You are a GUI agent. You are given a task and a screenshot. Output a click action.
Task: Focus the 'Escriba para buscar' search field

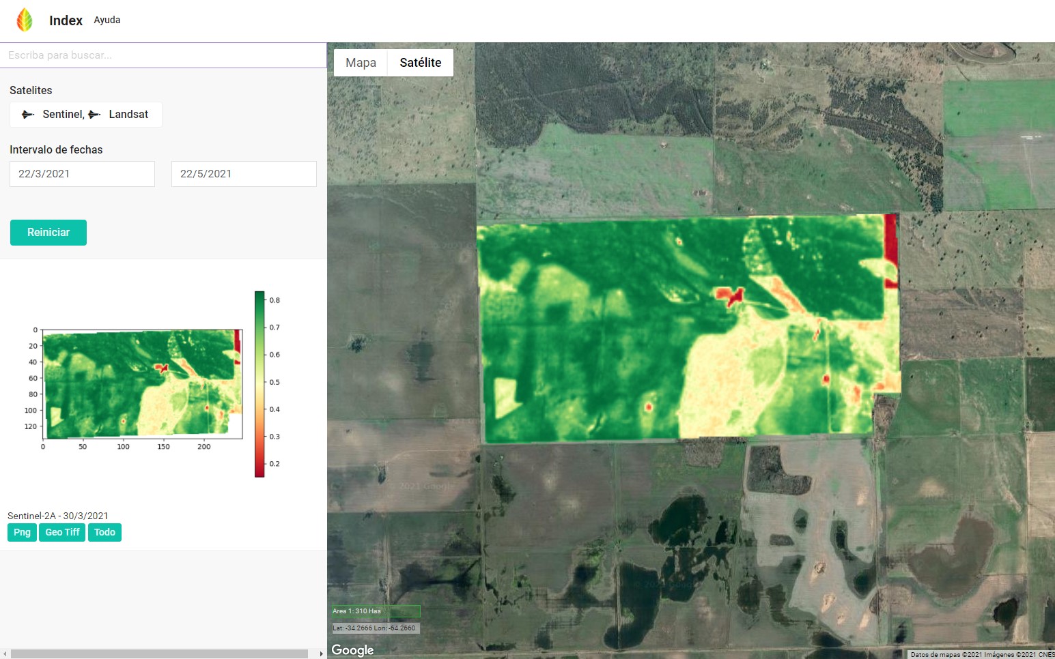[x=163, y=55]
